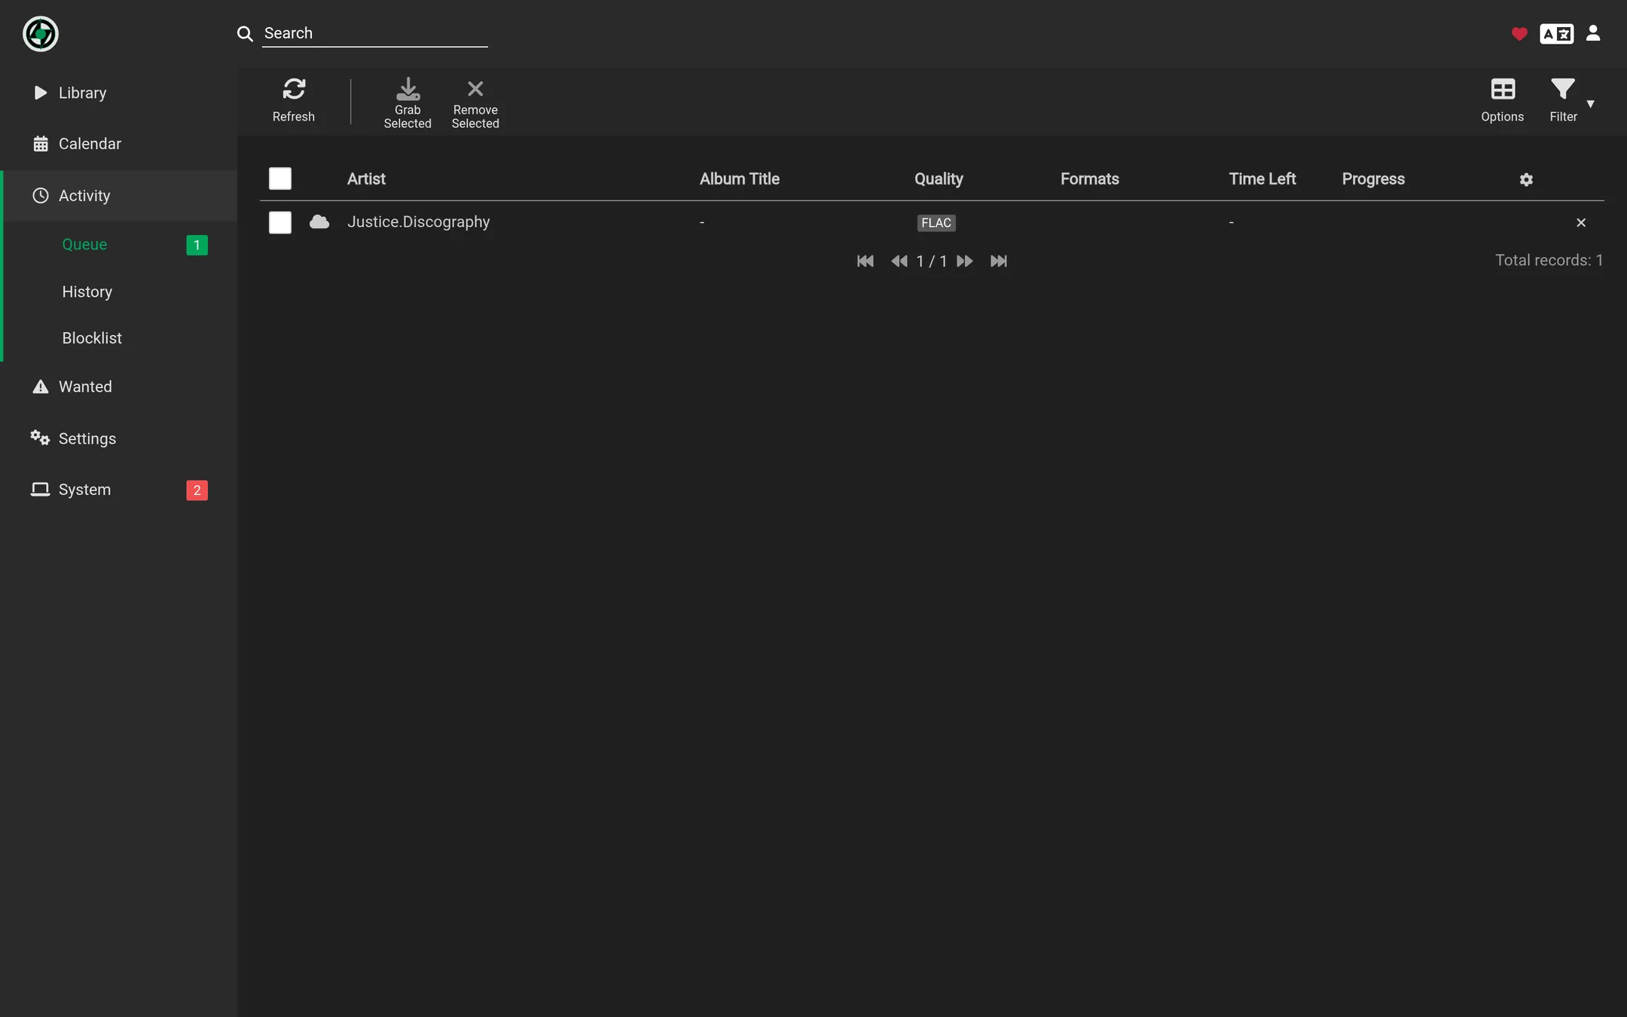Refresh the queue list
The image size is (1627, 1017).
(294, 101)
